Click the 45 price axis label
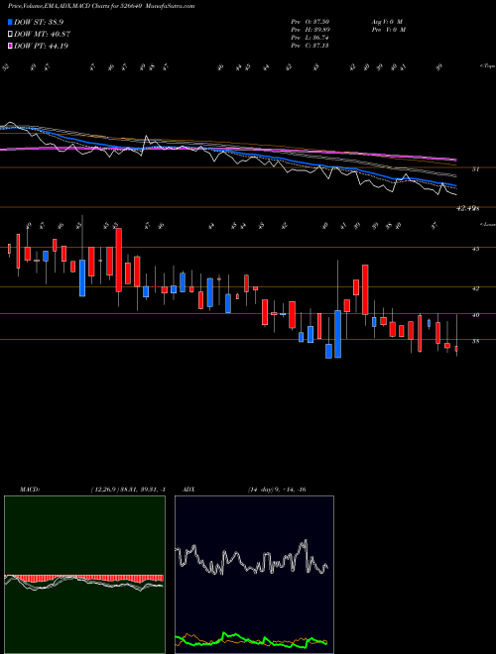 click(x=475, y=249)
